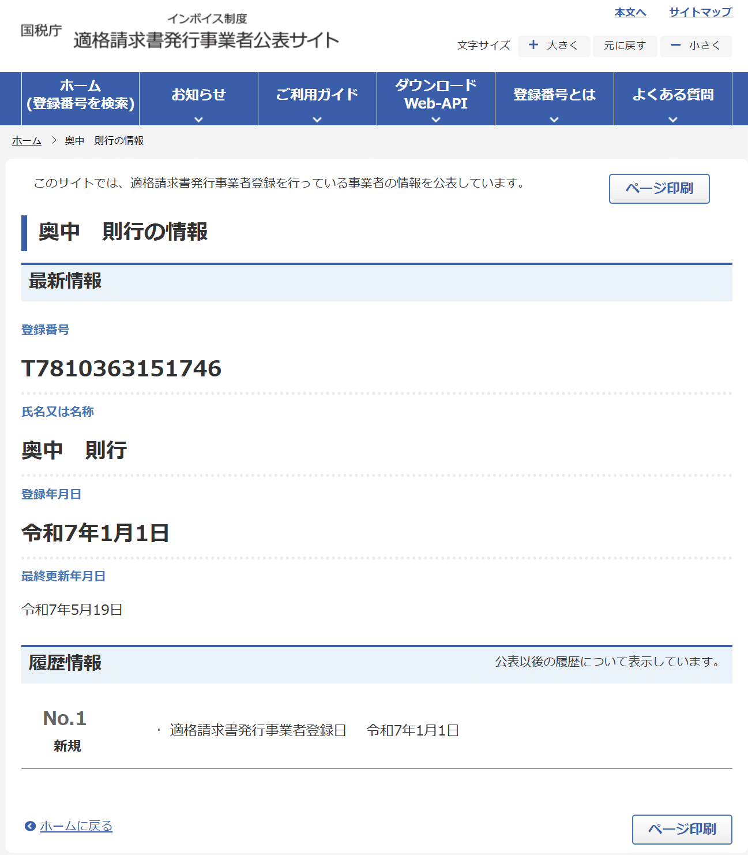The image size is (748, 855).
Task: Open the サイトマップ link
Action: tap(700, 12)
